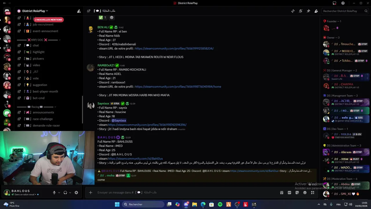
Task: Open the emoji picker
Action: [x=305, y=192]
